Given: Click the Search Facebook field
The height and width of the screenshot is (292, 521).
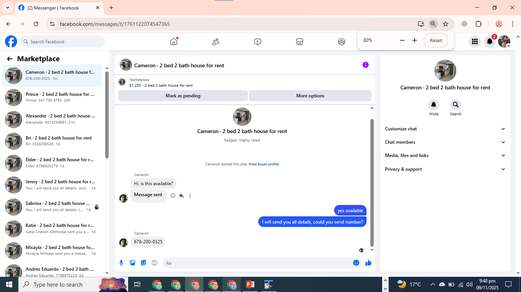Looking at the screenshot, I should pyautogui.click(x=62, y=41).
